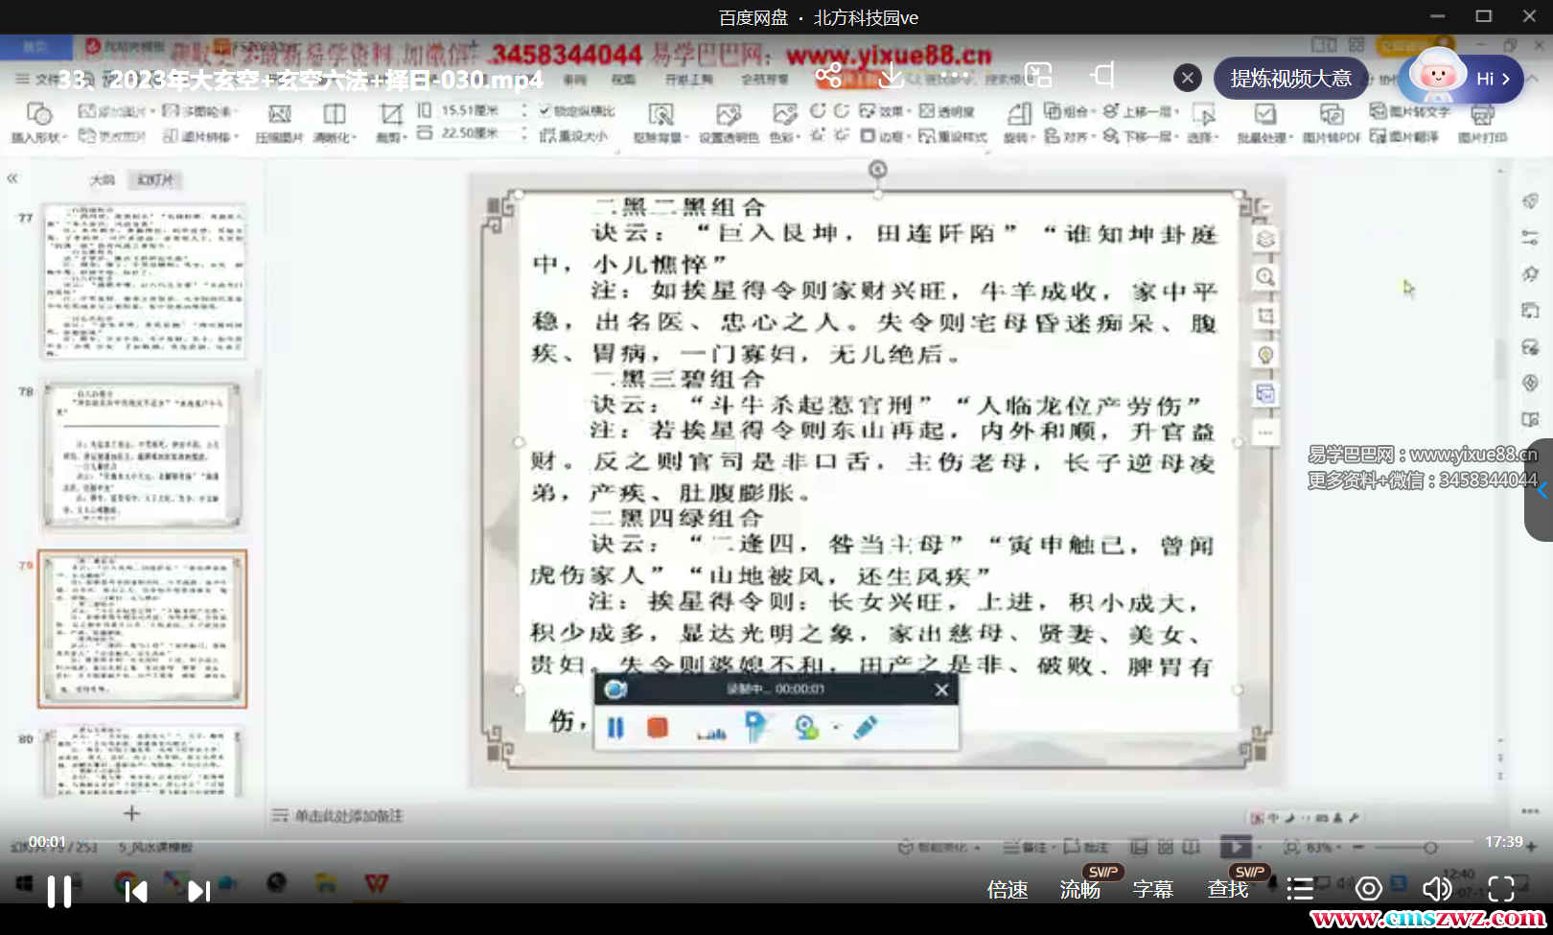
Task: Skip to the next video
Action: tap(198, 892)
